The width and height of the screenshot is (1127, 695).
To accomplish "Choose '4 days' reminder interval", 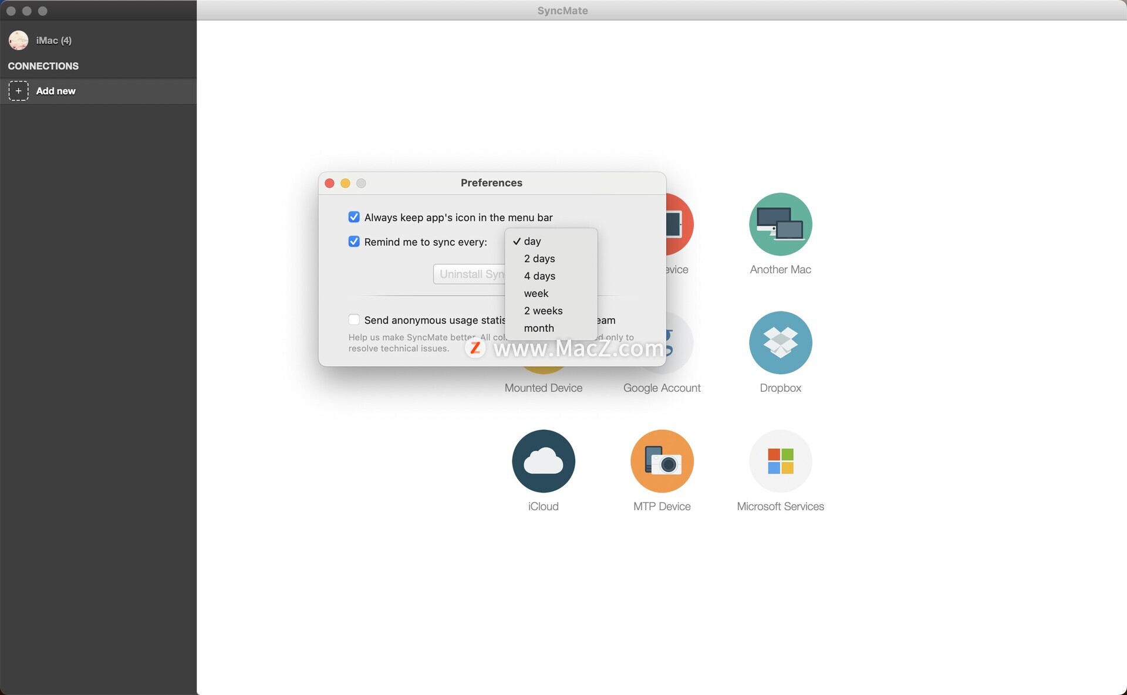I will [551, 276].
